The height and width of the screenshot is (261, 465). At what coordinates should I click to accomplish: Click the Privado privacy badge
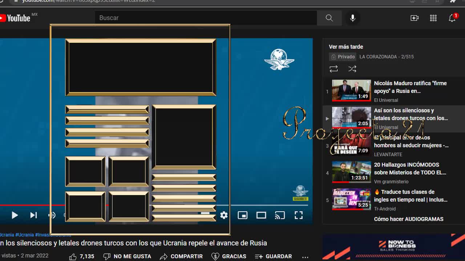pos(343,57)
